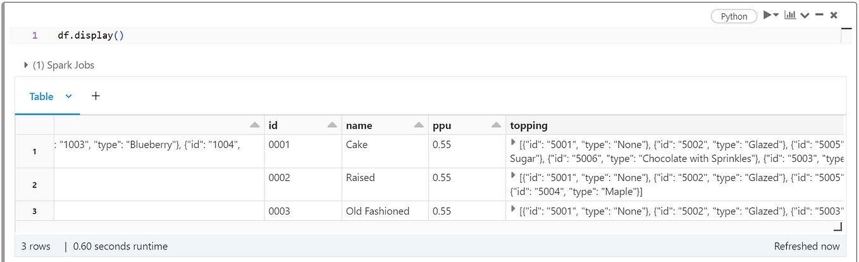859x262 pixels.
Task: Open the chart dashboard icon in cell toolbar
Action: 789,15
